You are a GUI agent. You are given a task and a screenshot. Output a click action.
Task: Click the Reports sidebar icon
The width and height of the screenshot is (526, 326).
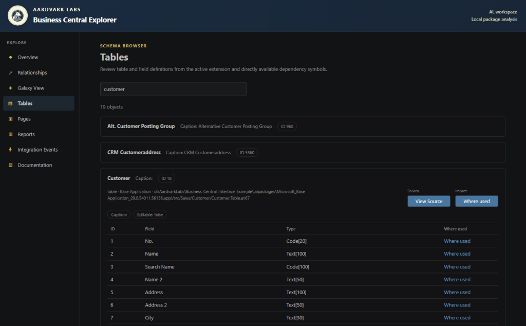click(x=10, y=134)
